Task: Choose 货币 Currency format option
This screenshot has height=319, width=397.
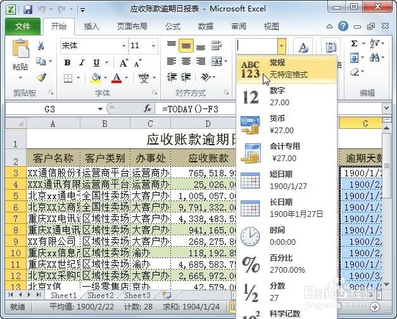Action: point(286,124)
